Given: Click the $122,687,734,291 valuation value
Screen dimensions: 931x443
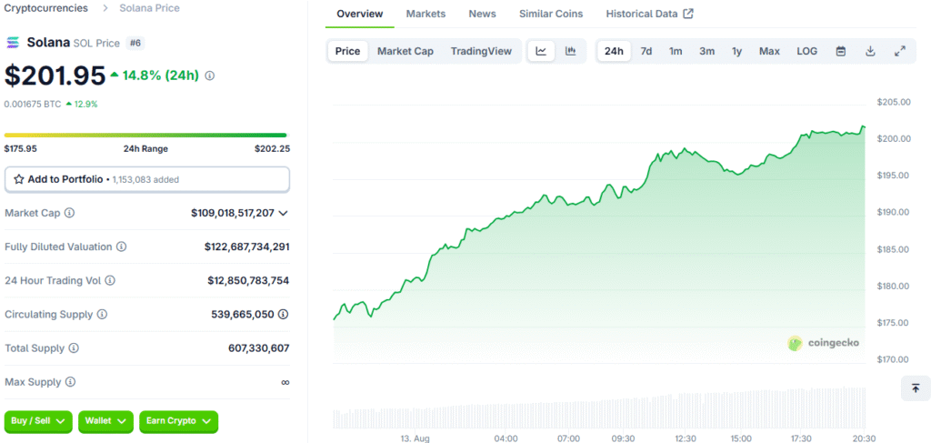Looking at the screenshot, I should point(247,247).
